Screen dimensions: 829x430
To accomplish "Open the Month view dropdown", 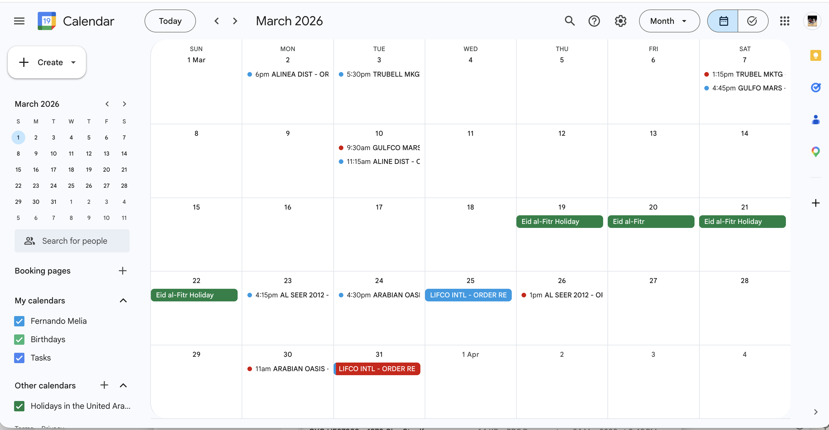I will coord(669,21).
